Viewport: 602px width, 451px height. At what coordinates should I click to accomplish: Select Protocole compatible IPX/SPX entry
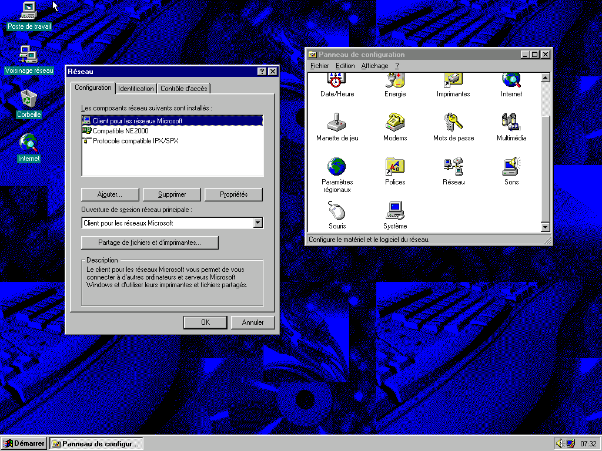coord(131,141)
